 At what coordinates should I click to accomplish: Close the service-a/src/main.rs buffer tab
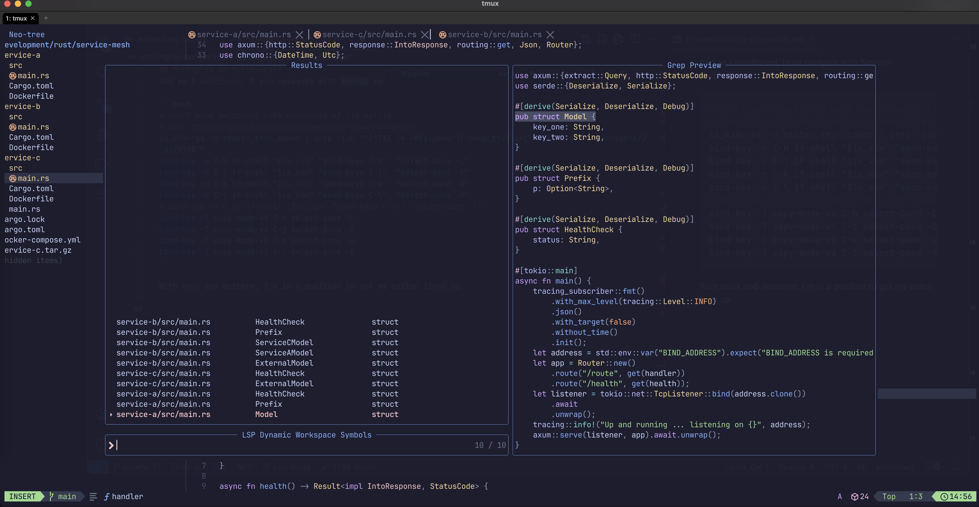[300, 34]
